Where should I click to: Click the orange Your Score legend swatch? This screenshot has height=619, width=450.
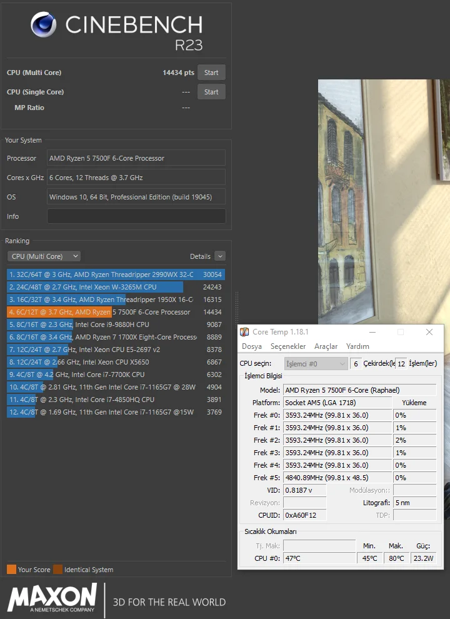[11, 569]
